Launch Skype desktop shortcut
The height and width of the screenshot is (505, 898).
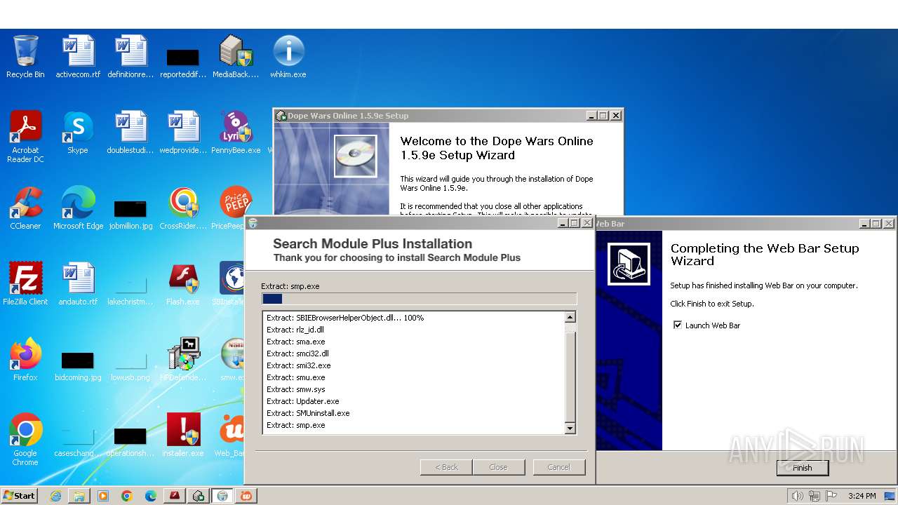coord(78,133)
